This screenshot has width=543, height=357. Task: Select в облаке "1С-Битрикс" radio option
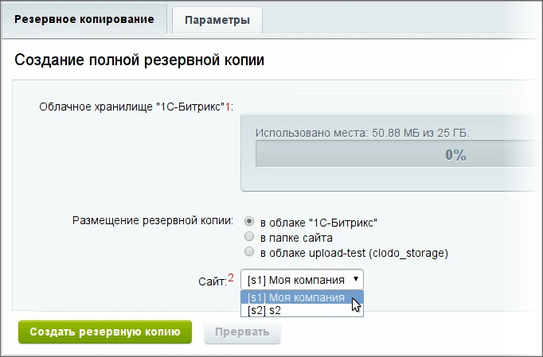click(x=249, y=221)
